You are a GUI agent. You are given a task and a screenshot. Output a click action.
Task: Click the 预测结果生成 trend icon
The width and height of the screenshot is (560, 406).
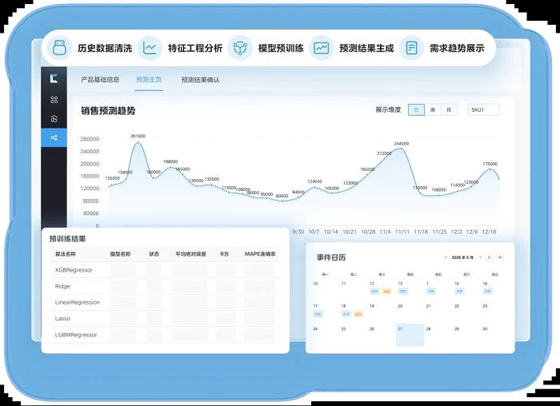322,48
